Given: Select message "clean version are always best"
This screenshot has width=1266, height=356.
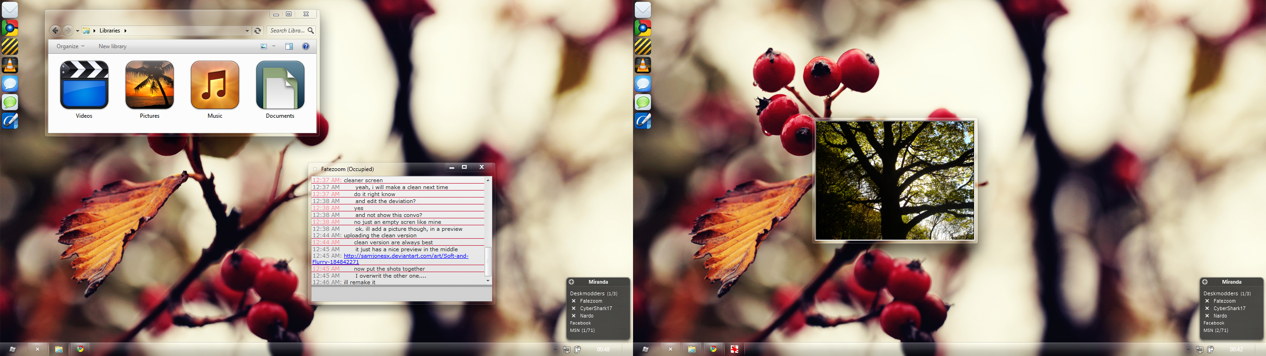Looking at the screenshot, I should [x=393, y=242].
